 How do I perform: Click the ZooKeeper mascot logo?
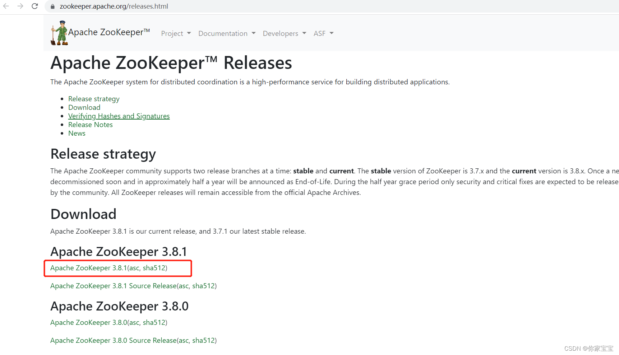coord(59,33)
